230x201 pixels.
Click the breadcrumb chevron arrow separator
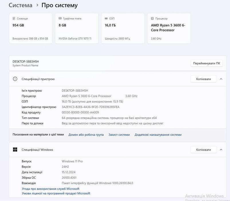[37, 5]
